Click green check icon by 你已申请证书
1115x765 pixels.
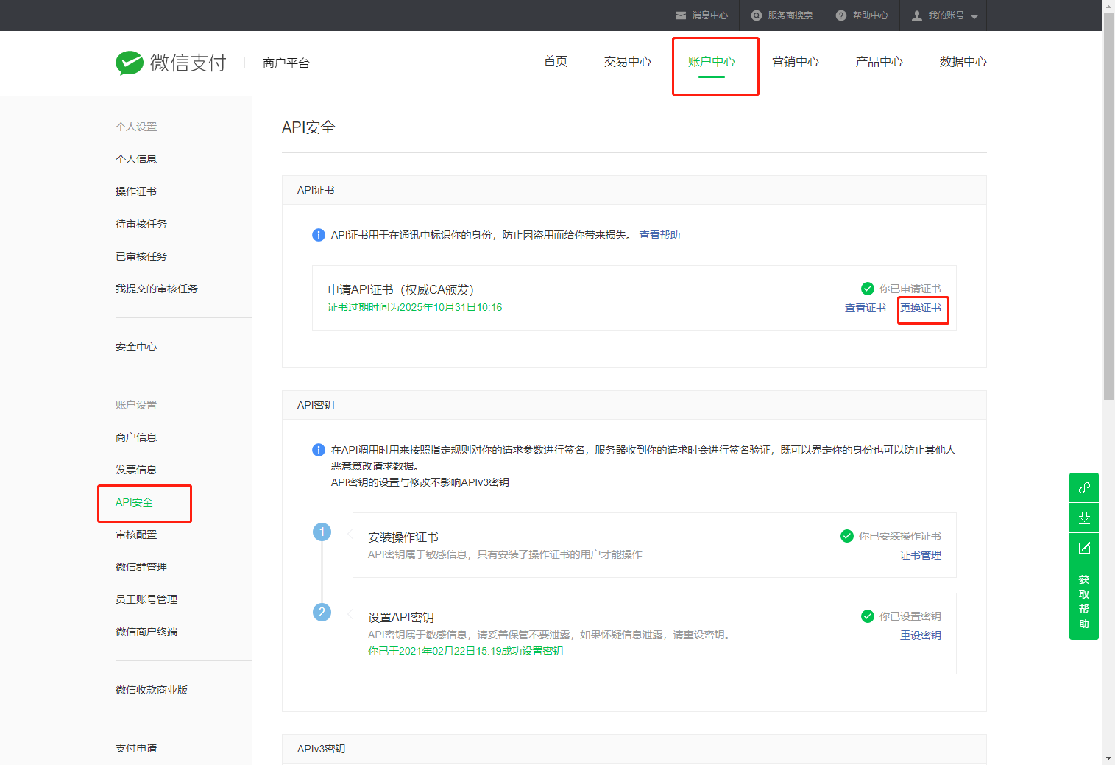tap(868, 289)
